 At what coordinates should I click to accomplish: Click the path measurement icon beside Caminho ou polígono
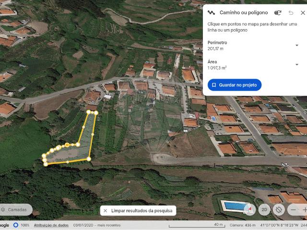(211, 13)
